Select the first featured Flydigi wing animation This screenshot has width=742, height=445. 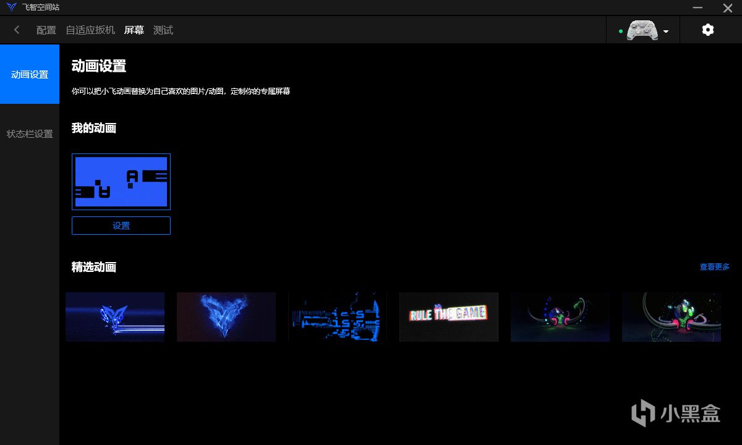click(x=115, y=316)
